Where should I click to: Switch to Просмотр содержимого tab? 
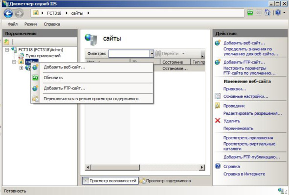coord(165,181)
